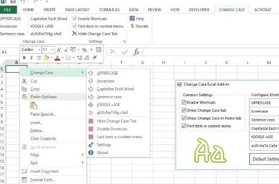Open the Settings group dialog launcher
279x184 pixels.
(x=124, y=41)
